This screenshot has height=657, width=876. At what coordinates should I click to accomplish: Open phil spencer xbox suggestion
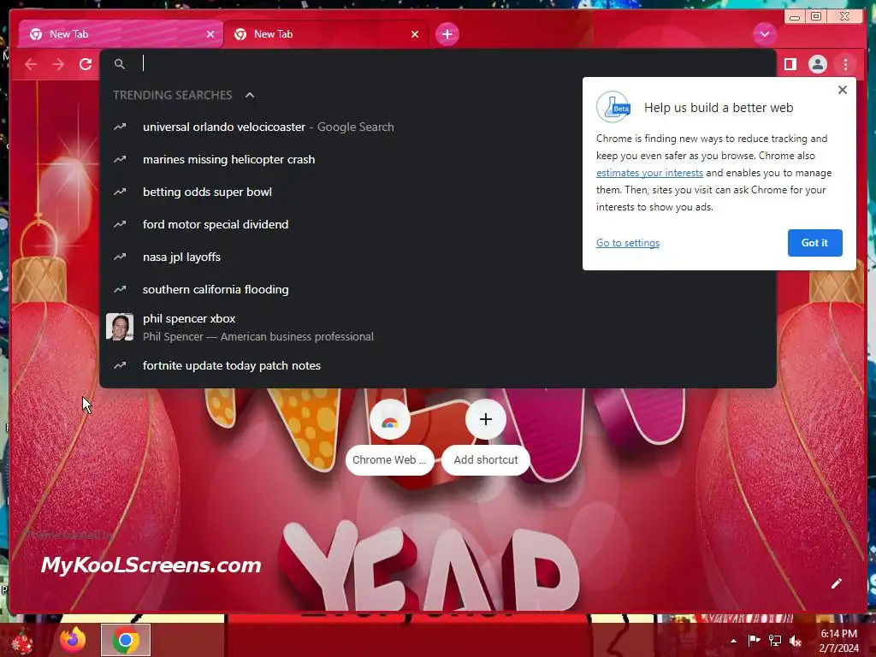pos(437,328)
